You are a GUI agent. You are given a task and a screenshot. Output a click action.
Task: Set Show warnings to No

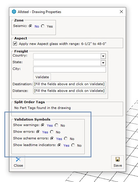(56, 125)
